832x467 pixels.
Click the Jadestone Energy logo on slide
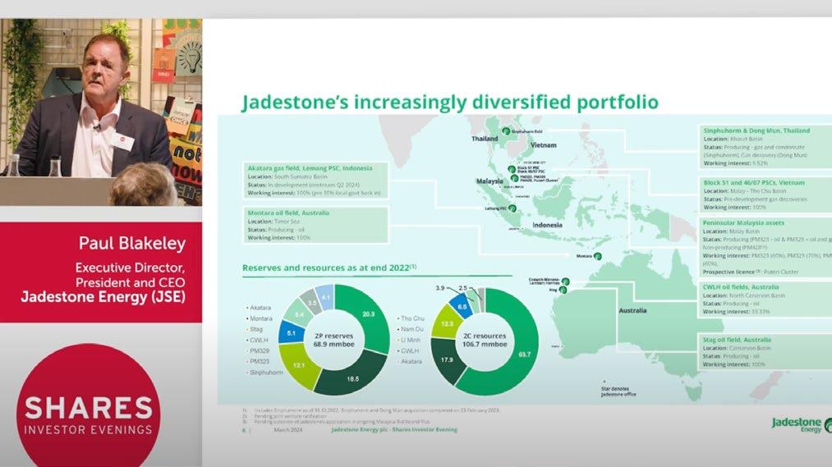click(802, 424)
